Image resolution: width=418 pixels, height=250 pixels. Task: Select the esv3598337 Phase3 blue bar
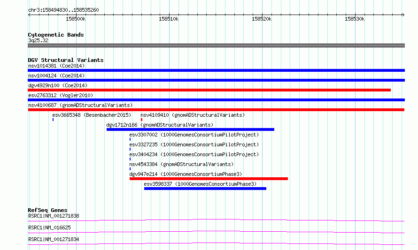205,189
